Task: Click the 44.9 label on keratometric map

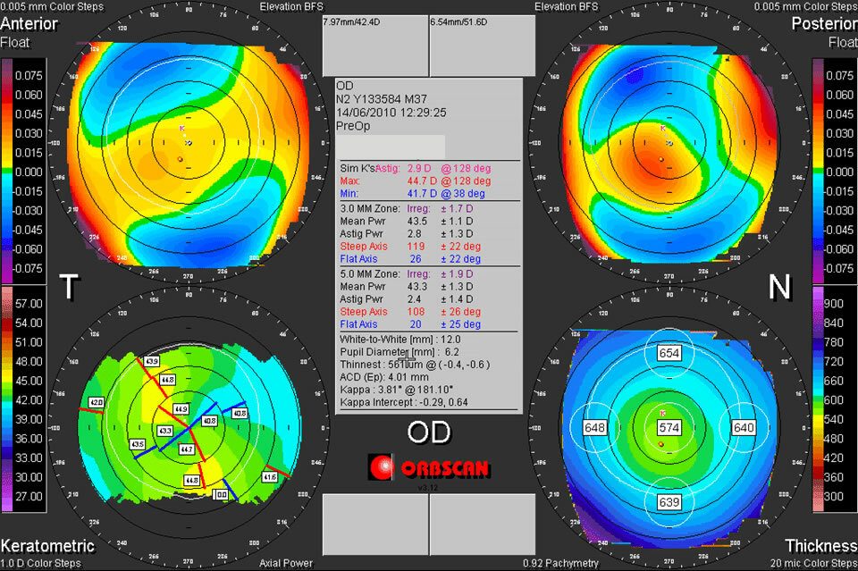Action: coord(181,409)
